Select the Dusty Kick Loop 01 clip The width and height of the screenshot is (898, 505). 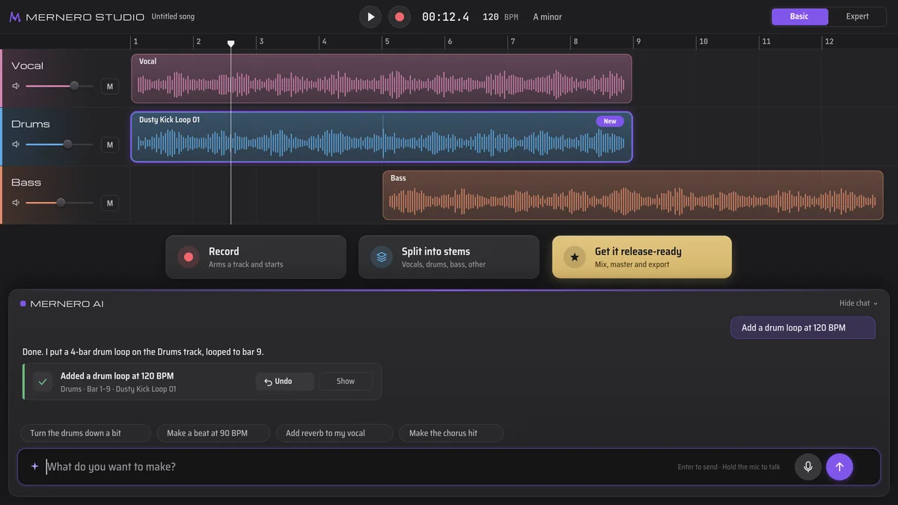(382, 137)
